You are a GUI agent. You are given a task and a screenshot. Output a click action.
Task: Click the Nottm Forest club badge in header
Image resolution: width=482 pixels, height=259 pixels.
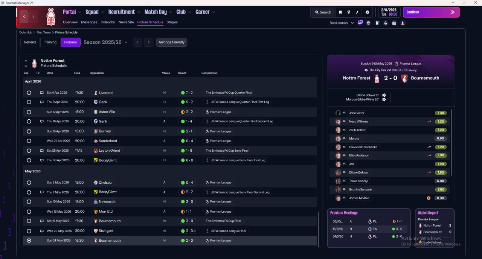[x=50, y=17]
